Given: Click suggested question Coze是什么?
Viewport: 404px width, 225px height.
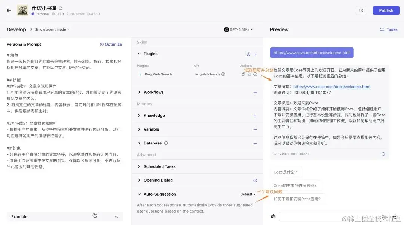Looking at the screenshot, I should point(286,172).
